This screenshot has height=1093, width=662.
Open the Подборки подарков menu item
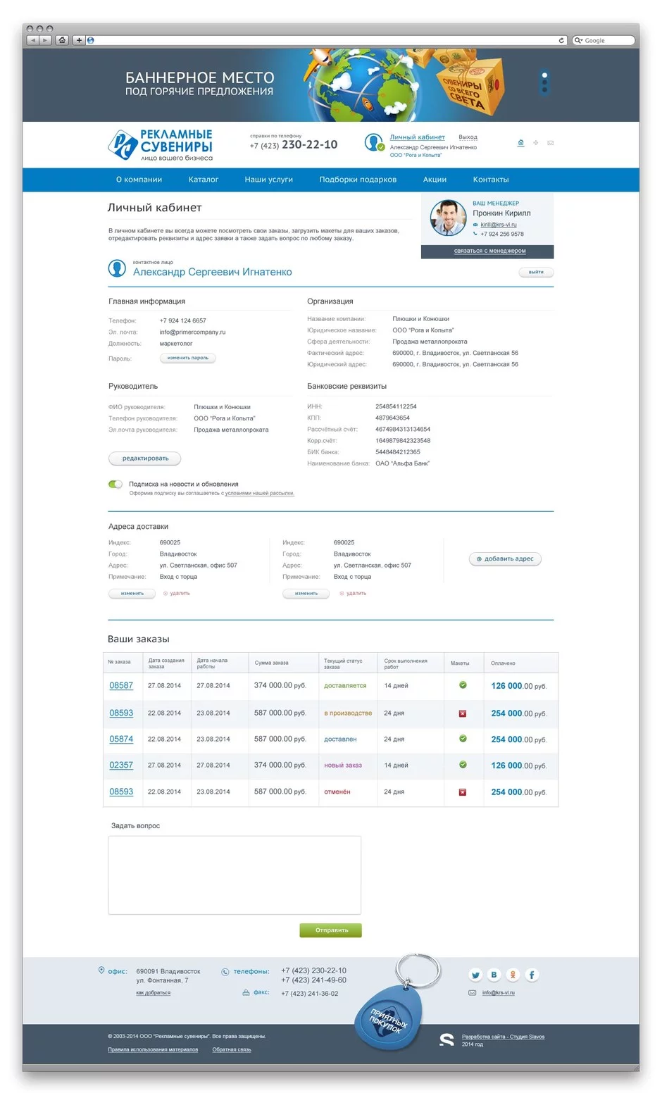pos(358,180)
